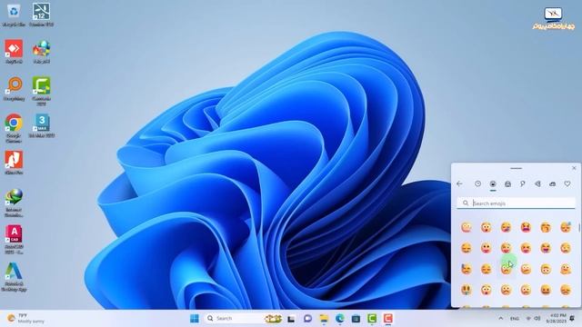The height and width of the screenshot is (327, 582).
Task: Switch to the transportation emoji tab
Action: (x=552, y=183)
